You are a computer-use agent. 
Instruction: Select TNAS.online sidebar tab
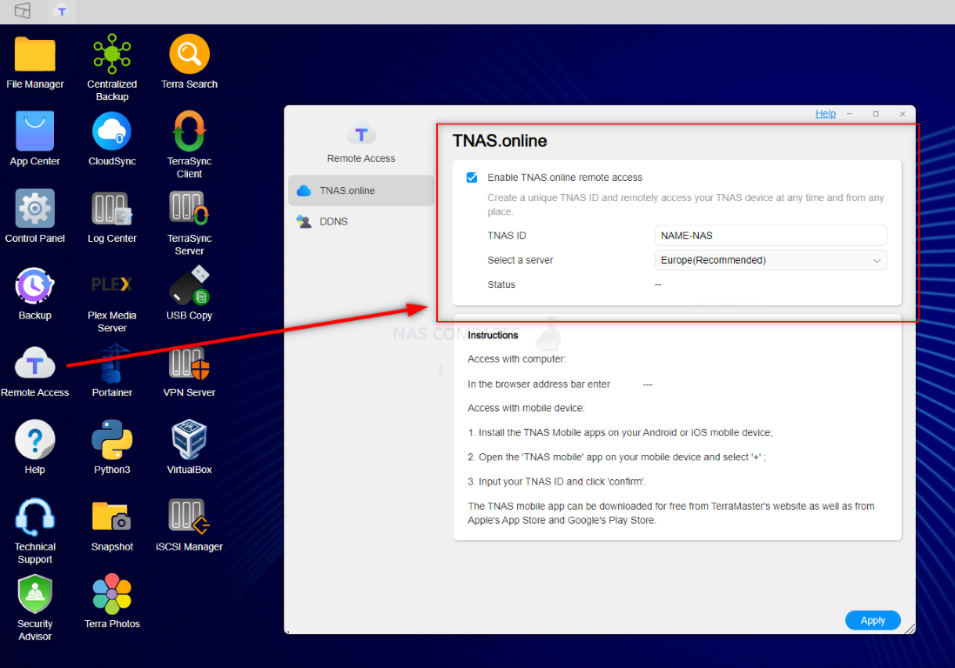[361, 190]
